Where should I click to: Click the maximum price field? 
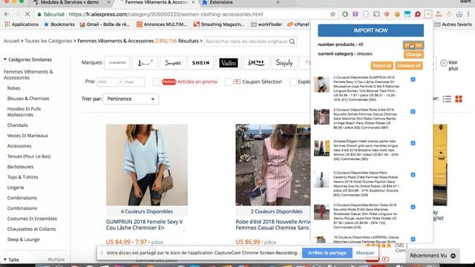(134, 82)
